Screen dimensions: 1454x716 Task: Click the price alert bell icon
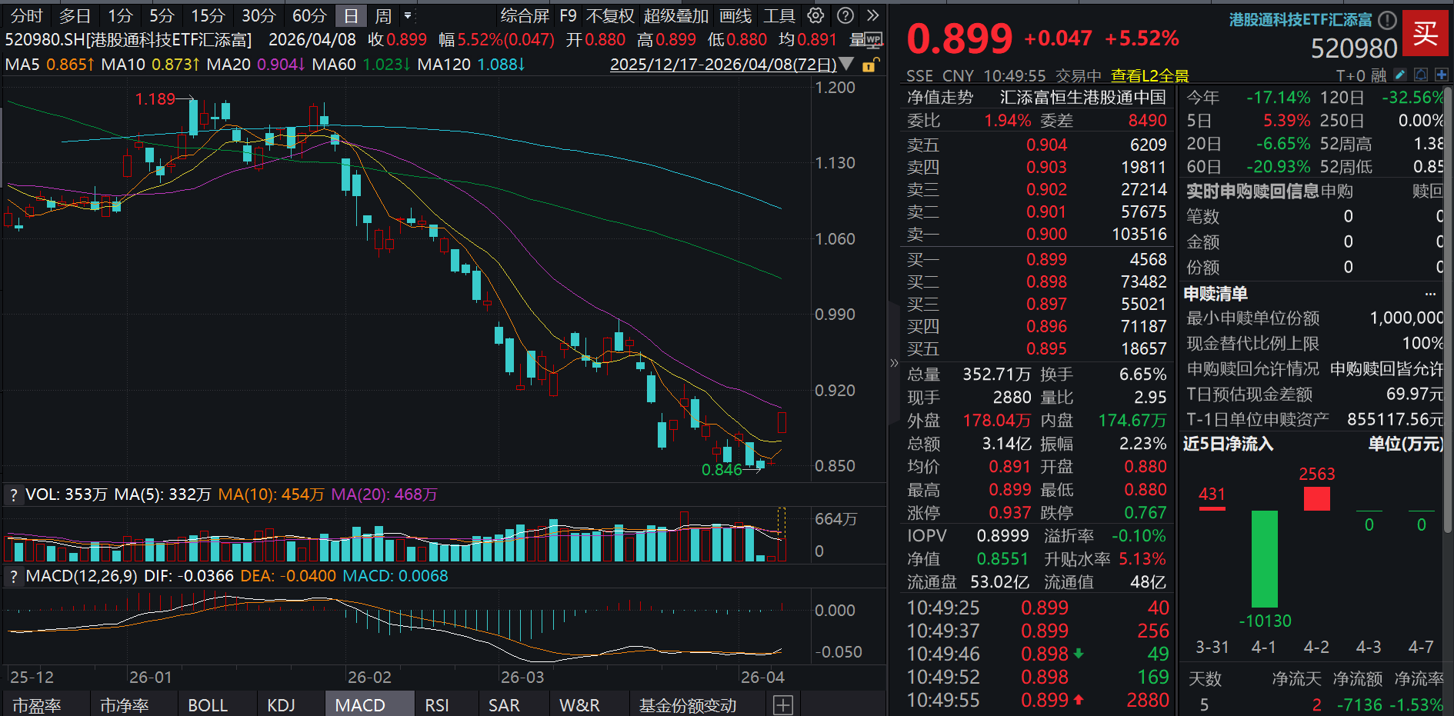1421,75
